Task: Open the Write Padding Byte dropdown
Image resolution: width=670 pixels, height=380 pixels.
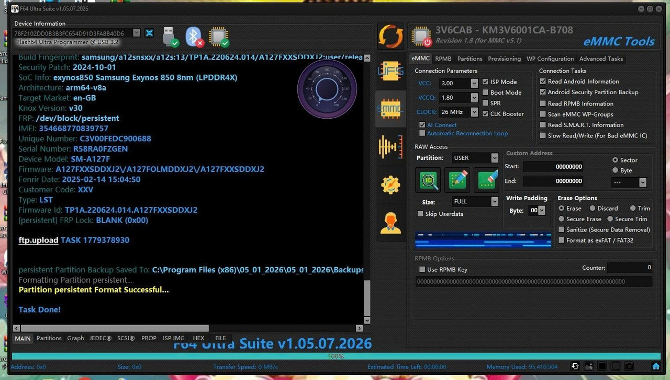Action: pos(542,210)
